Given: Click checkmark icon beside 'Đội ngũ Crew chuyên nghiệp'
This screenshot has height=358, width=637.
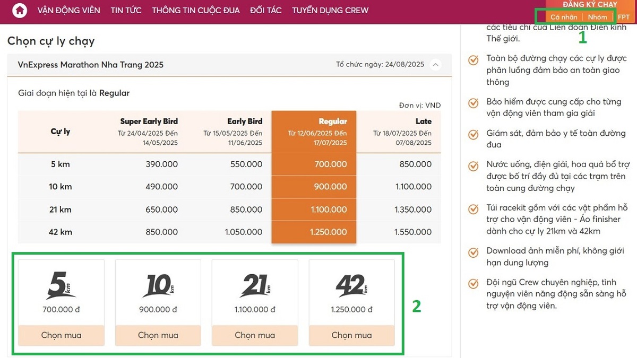Looking at the screenshot, I should [473, 284].
